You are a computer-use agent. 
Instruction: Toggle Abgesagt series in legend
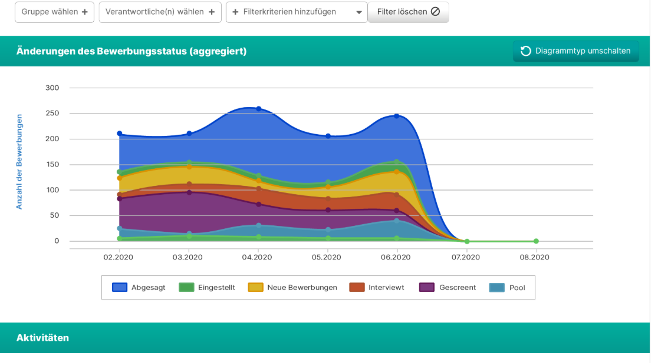[139, 288]
